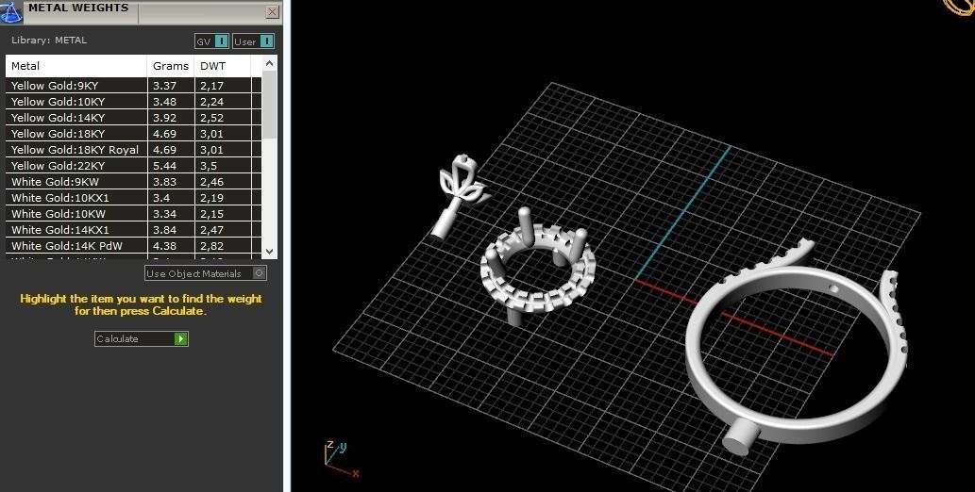The image size is (975, 492).
Task: Click the DWT column header
Action: 223,66
